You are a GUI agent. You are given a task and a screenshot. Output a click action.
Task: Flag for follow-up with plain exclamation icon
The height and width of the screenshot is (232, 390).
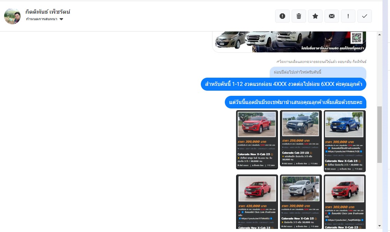click(348, 16)
